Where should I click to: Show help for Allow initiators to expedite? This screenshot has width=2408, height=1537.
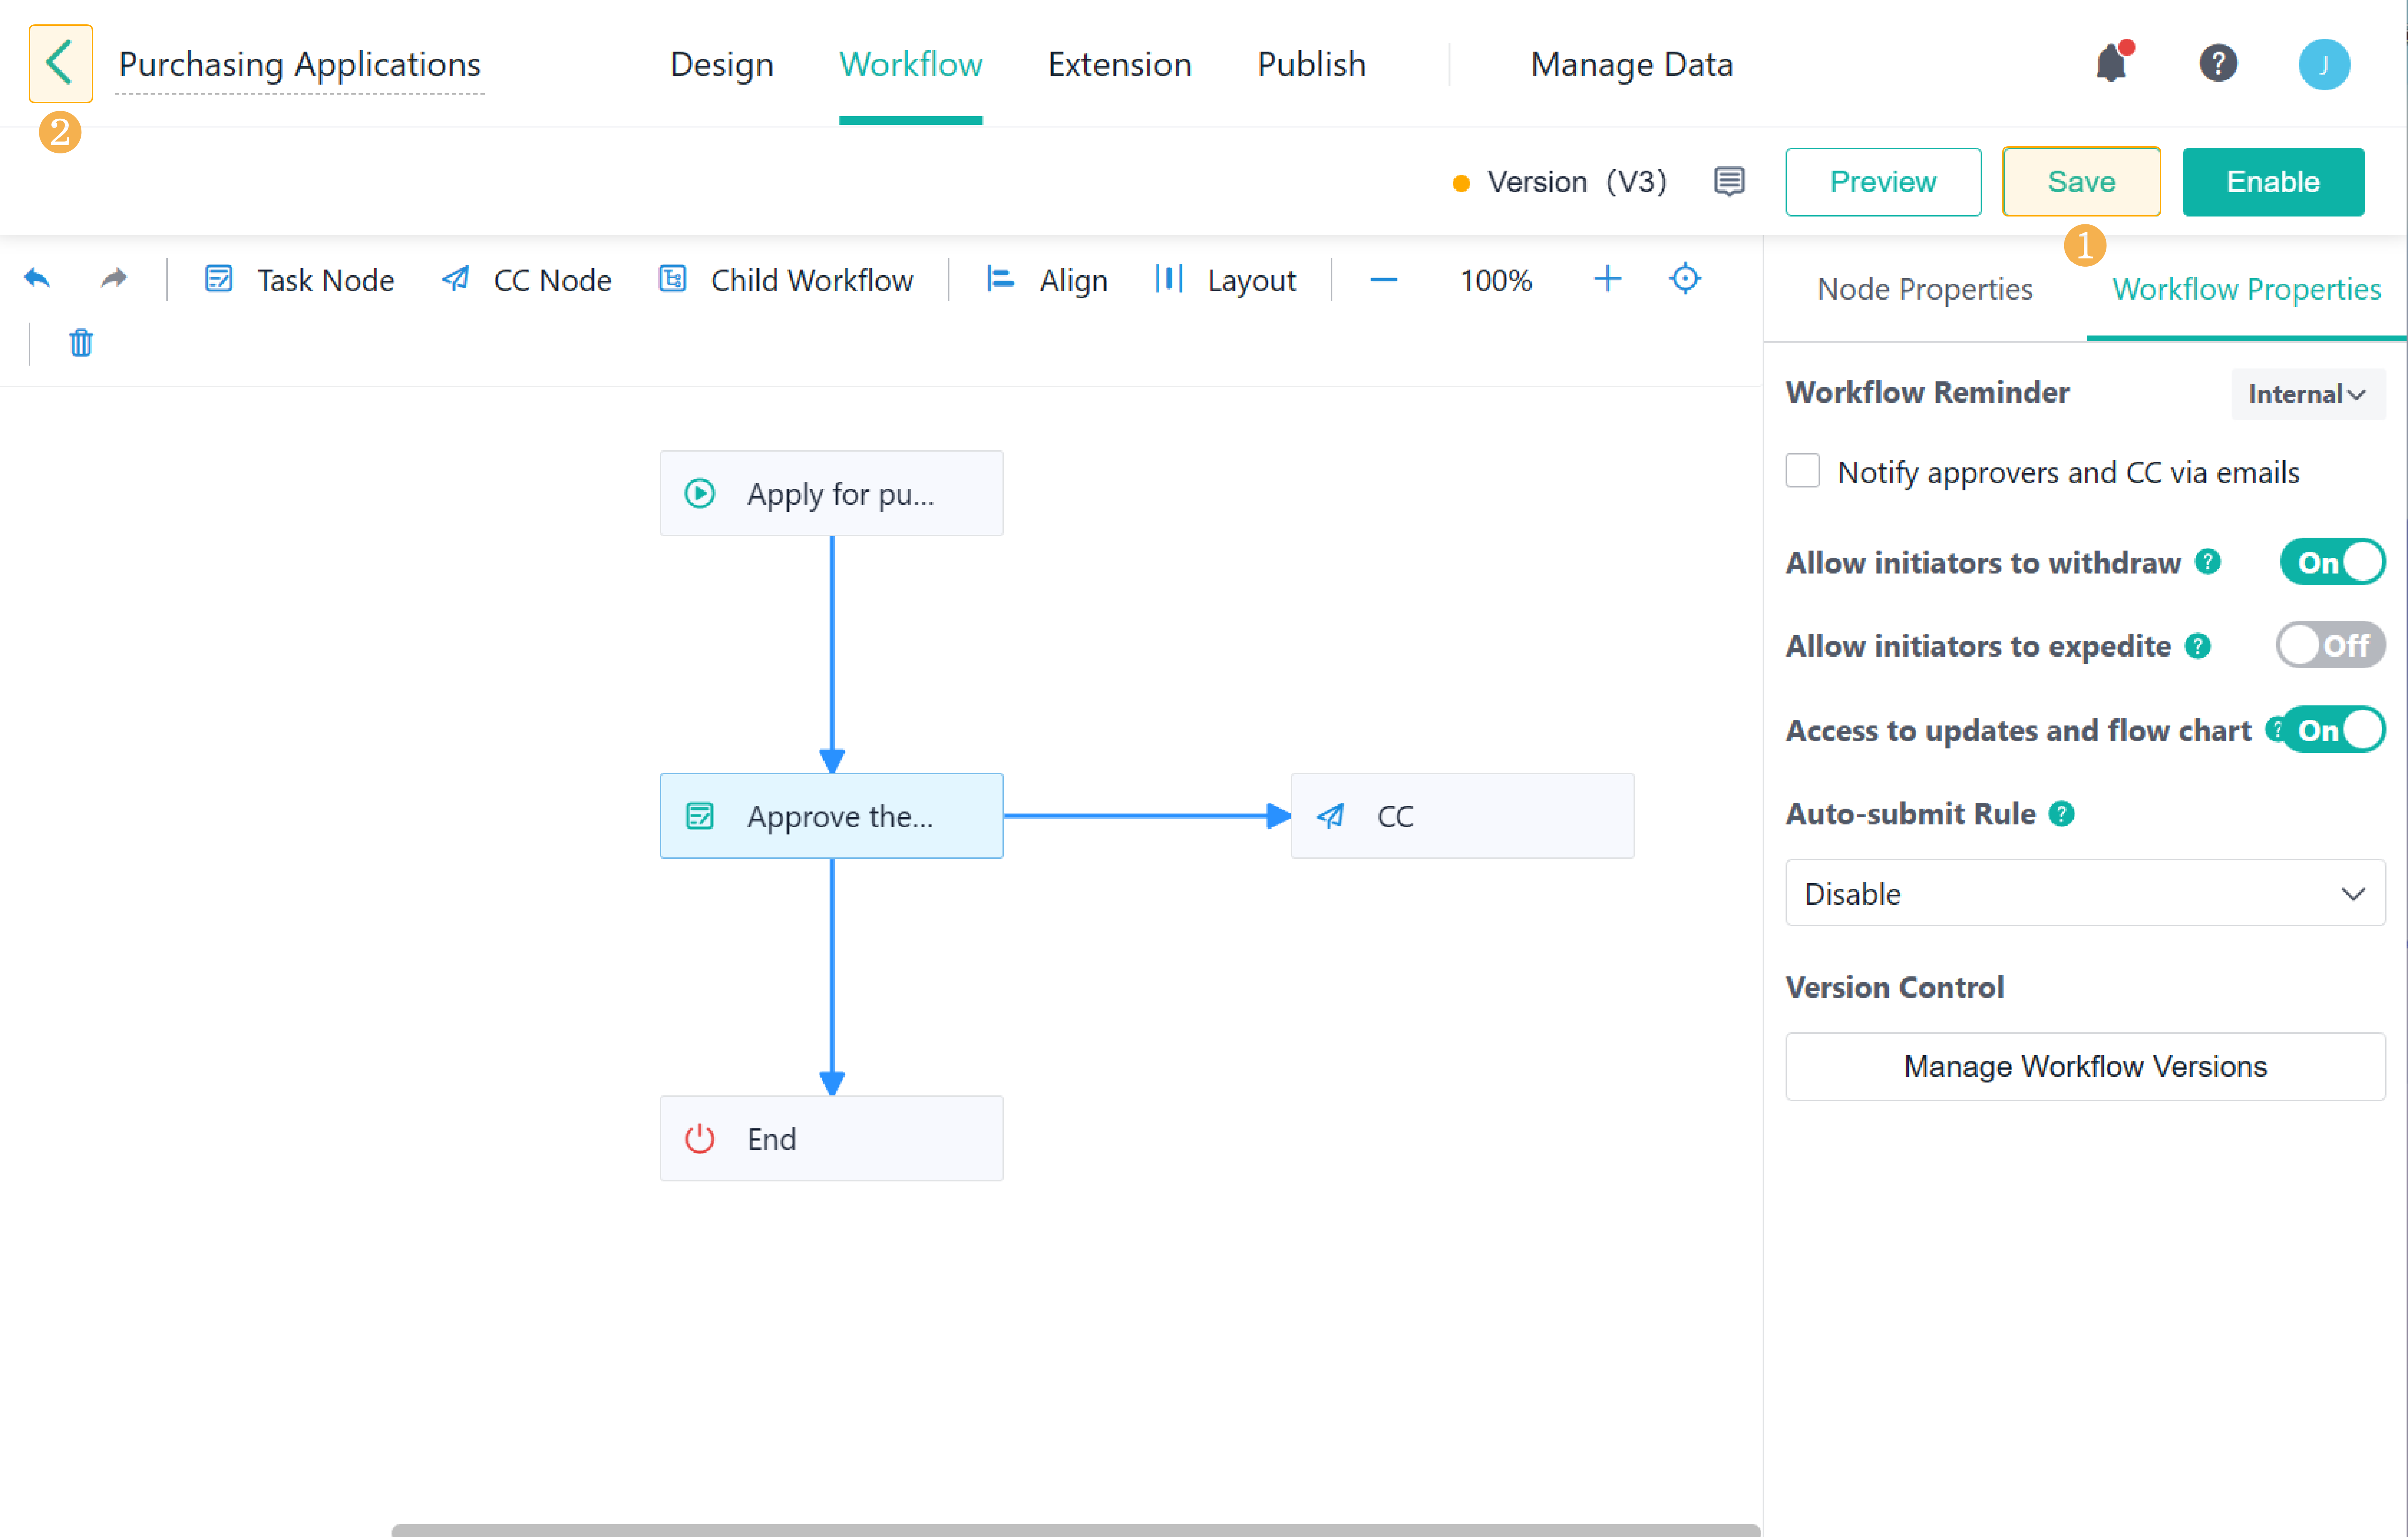coord(2198,646)
